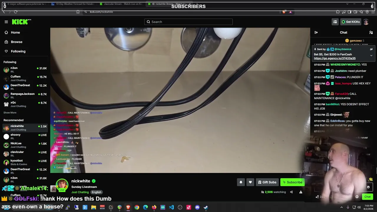
Task: Open the chat users list icon
Action: (x=371, y=32)
